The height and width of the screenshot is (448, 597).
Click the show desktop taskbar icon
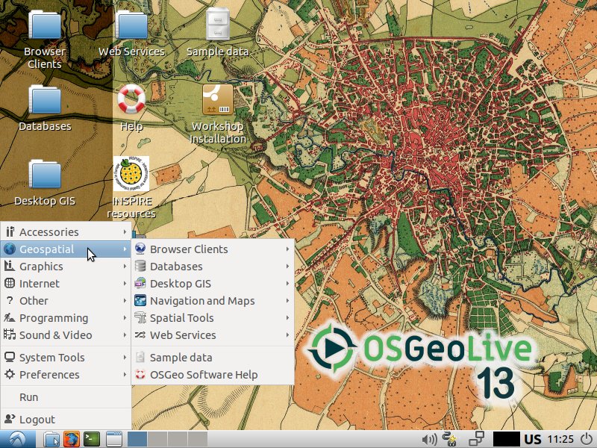point(113,439)
